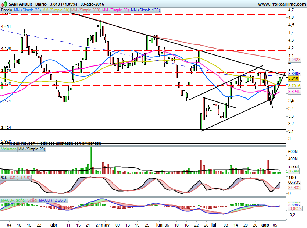Screen dimensions: 307x228
Task: Click the MM (Simple 20) label in volume panel
Action: [32, 149]
